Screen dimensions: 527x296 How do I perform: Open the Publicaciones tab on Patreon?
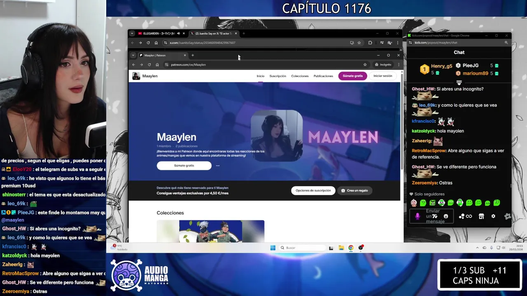[x=323, y=76]
